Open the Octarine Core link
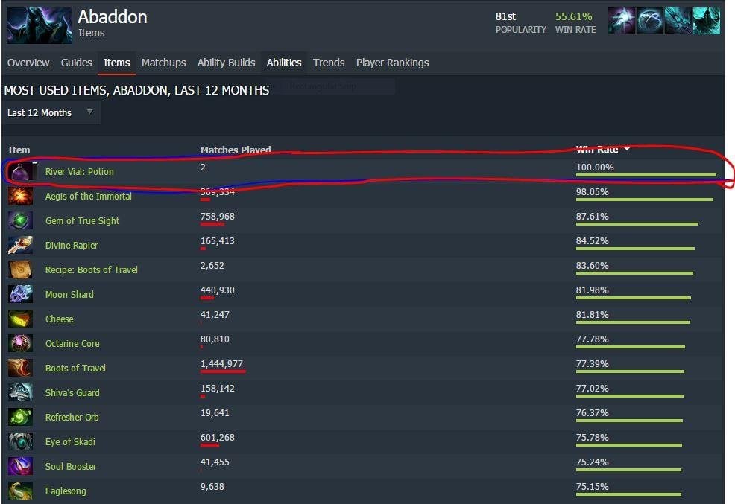The image size is (735, 504). 72,343
